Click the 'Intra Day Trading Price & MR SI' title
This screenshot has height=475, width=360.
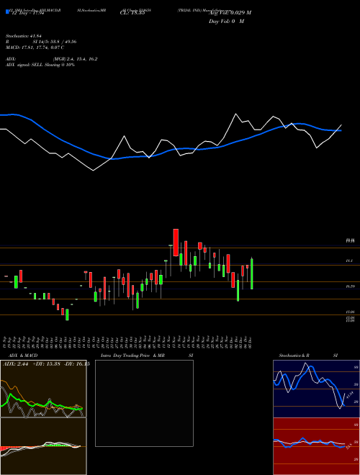tap(147, 356)
